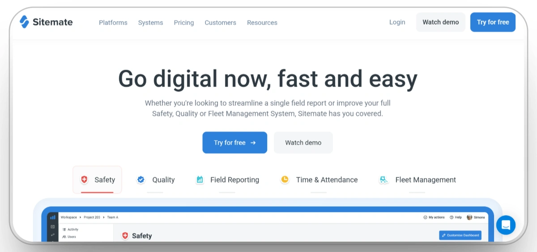Open Help in the dashboard header
Image resolution: width=537 pixels, height=252 pixels.
[x=456, y=217]
